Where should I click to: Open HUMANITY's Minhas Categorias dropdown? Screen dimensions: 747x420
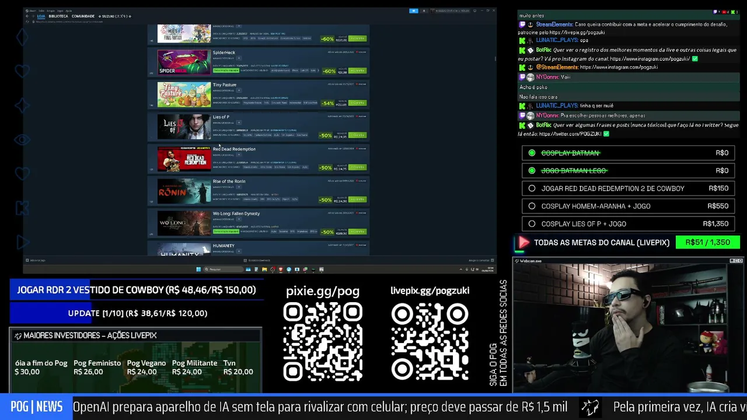point(239,251)
